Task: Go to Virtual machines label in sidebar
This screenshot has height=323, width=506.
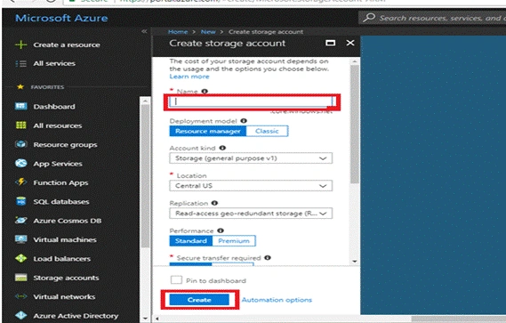Action: (x=65, y=239)
